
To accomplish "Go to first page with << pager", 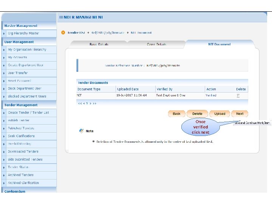I will pos(80,104).
